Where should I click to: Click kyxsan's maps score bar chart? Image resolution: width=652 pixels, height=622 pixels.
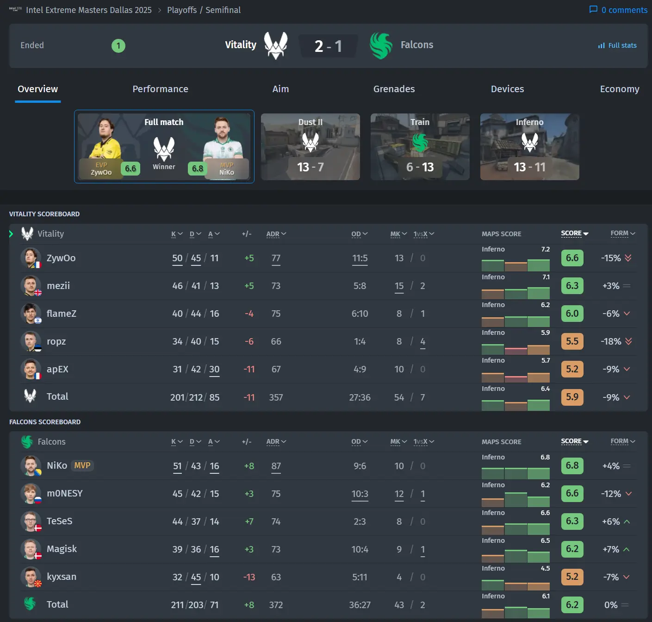[515, 584]
